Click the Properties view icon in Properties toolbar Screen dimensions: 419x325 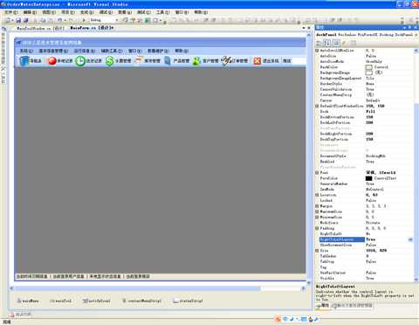coord(336,43)
